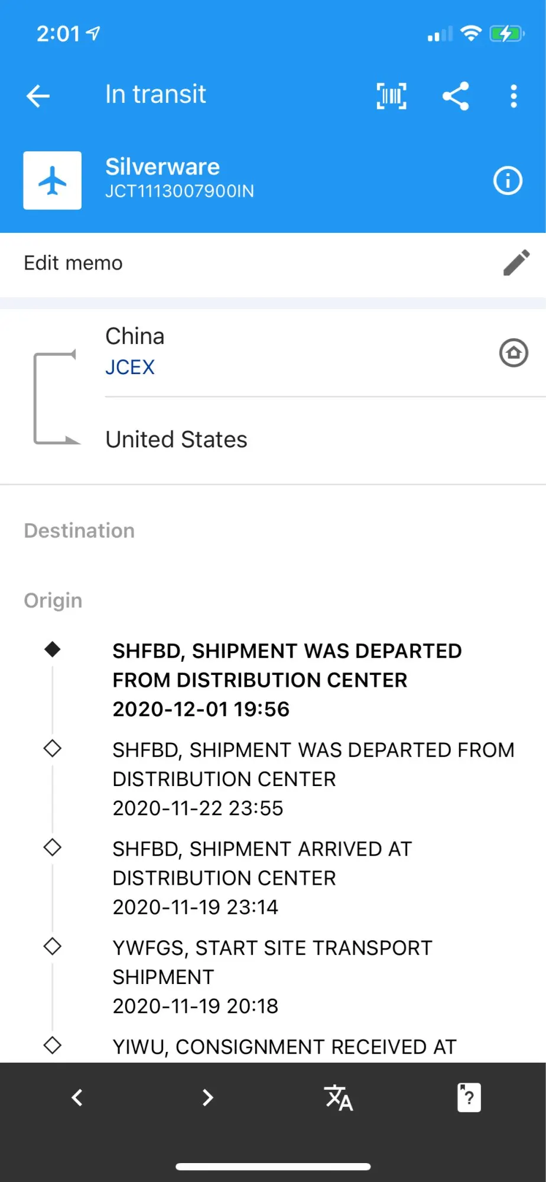
Task: Go to previous package with left chevron
Action: pos(77,1097)
